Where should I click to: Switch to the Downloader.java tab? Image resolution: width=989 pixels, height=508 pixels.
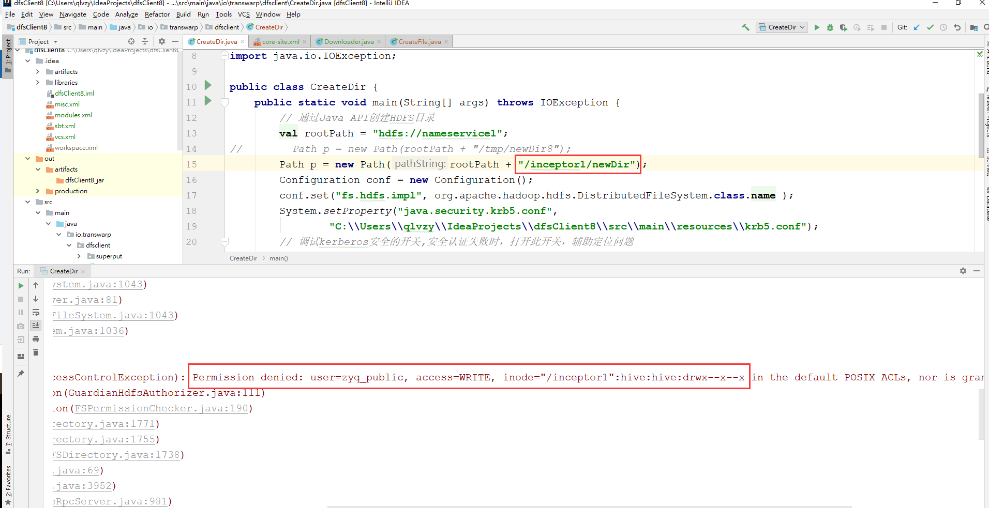(349, 42)
